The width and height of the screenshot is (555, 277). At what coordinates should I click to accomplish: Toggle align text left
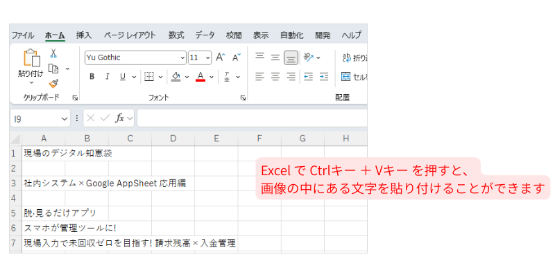tap(260, 76)
